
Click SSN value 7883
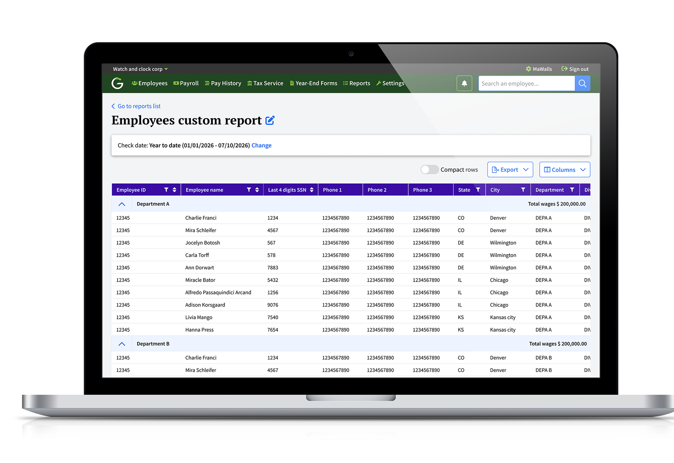coord(273,267)
